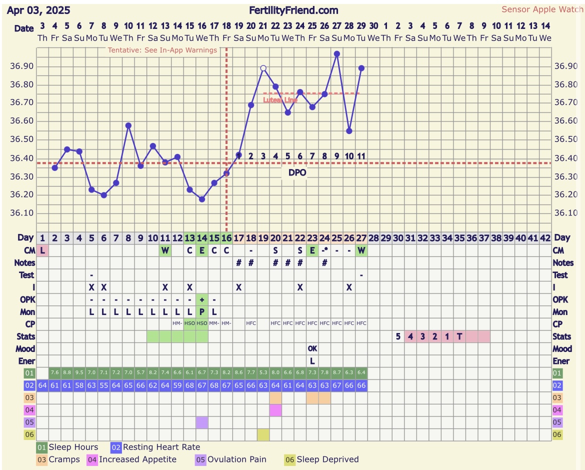Click the T cell in the Stats row
This screenshot has height=470, width=585.
[x=459, y=336]
